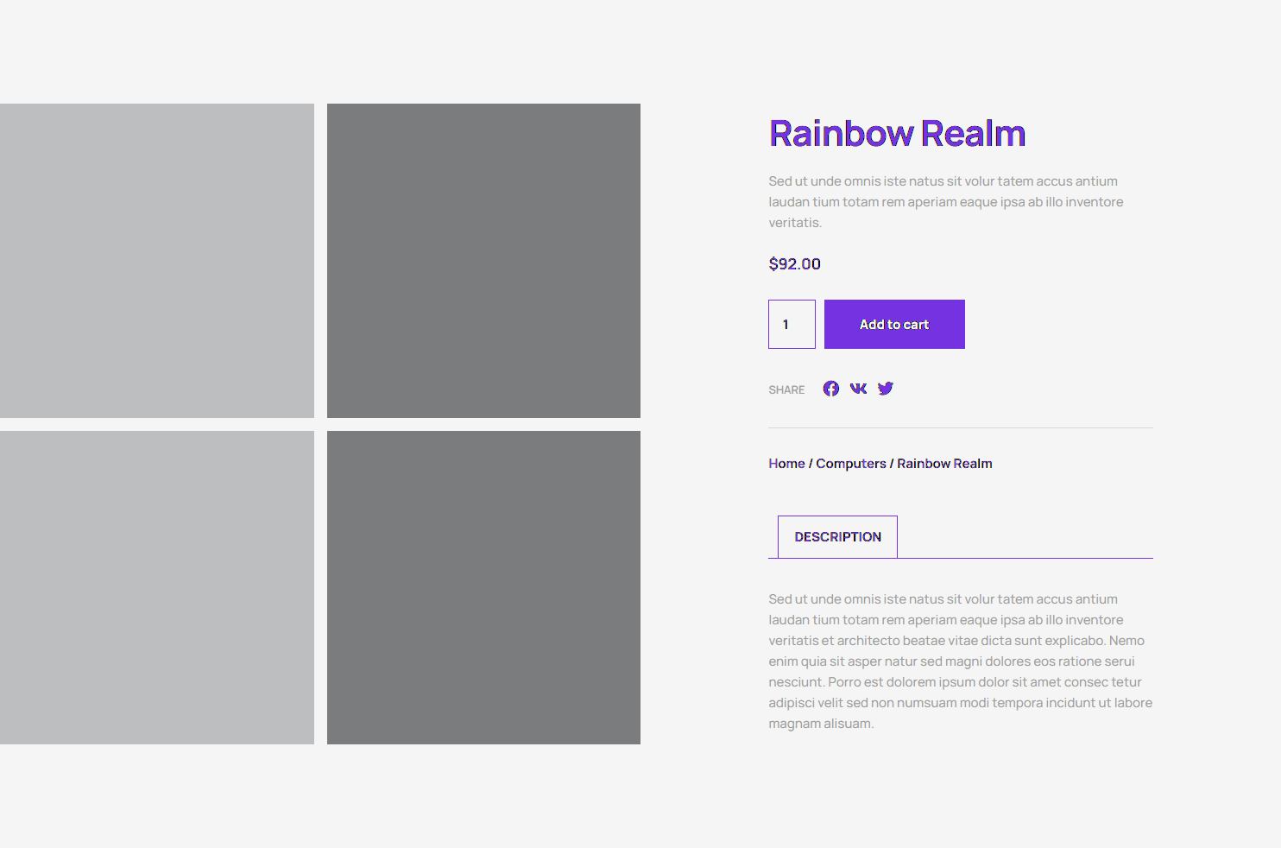Open the bottom-right product gallery image
This screenshot has height=848, width=1281.
pyautogui.click(x=483, y=587)
